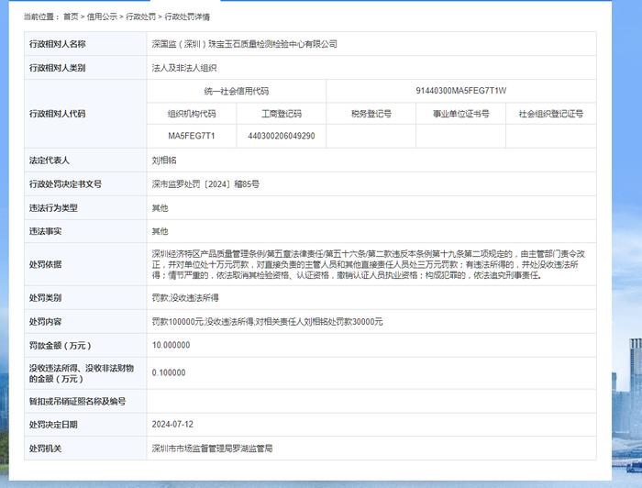This screenshot has height=488, width=642.
Task: Click legal representative name 刘相铭
Action: [x=164, y=160]
